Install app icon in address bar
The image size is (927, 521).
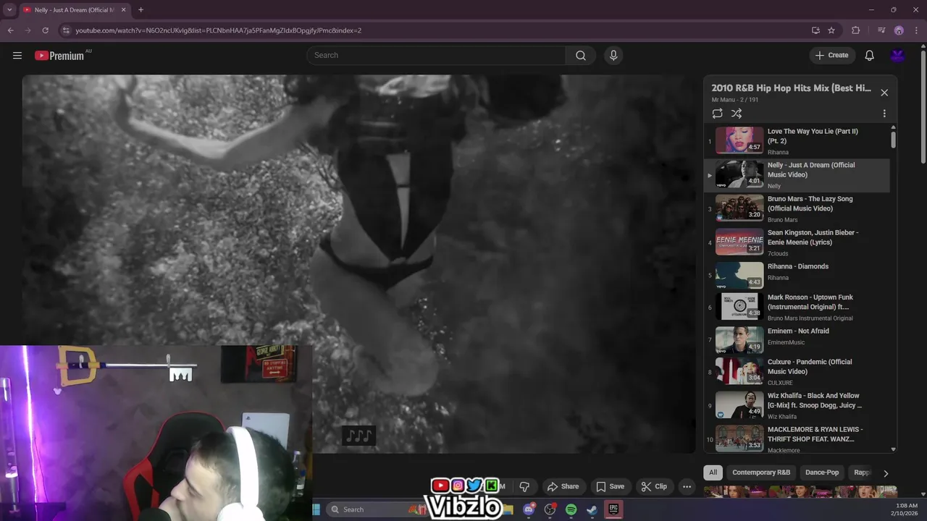[x=815, y=30]
